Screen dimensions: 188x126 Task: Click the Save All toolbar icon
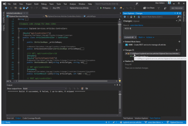click(27, 8)
